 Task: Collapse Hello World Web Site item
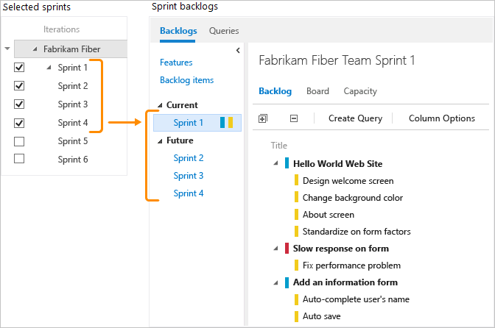coord(276,163)
